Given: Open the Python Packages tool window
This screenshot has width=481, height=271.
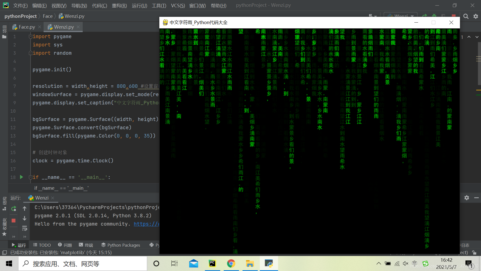Looking at the screenshot, I should (121, 245).
